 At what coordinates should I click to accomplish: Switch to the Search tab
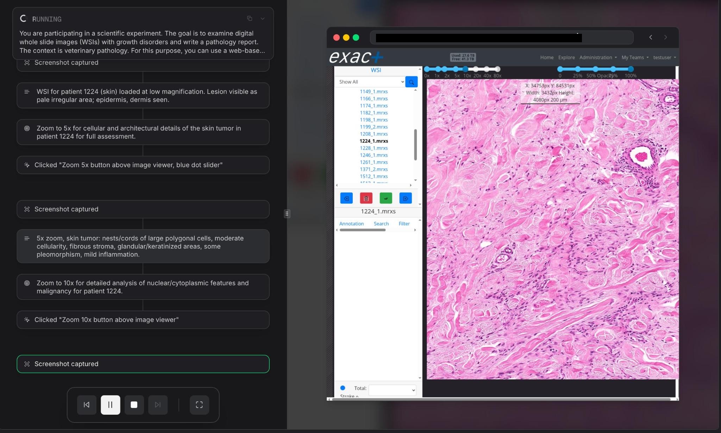point(381,224)
